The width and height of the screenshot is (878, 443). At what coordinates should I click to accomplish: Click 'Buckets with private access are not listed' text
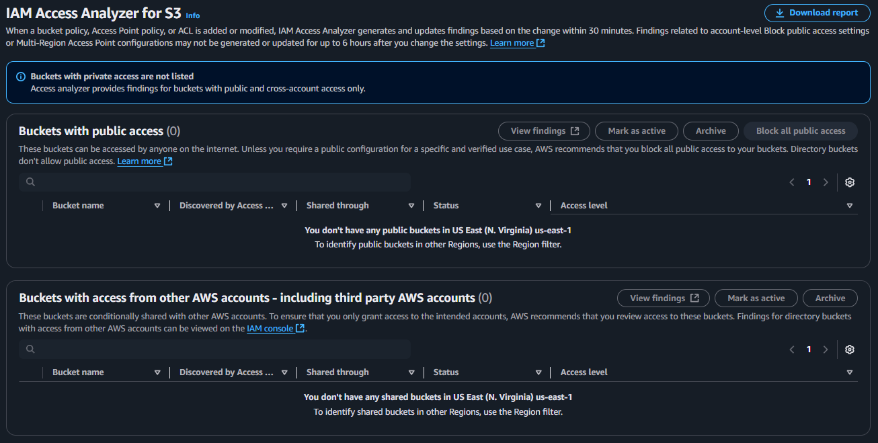coord(112,77)
